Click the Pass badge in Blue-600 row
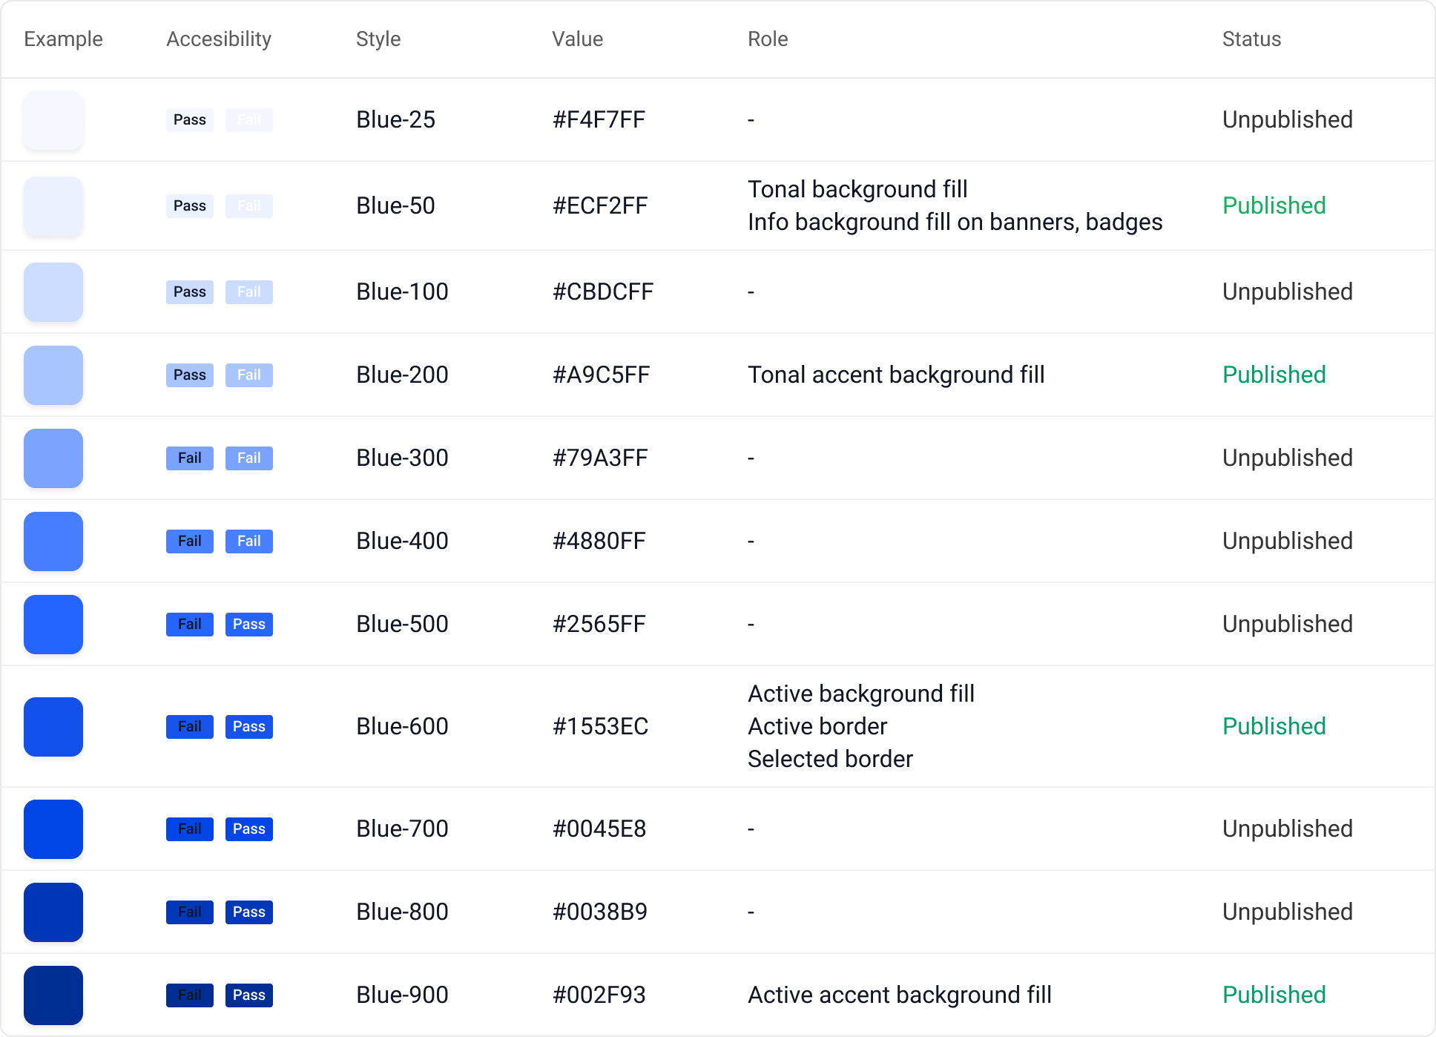Image resolution: width=1436 pixels, height=1037 pixels. tap(249, 727)
